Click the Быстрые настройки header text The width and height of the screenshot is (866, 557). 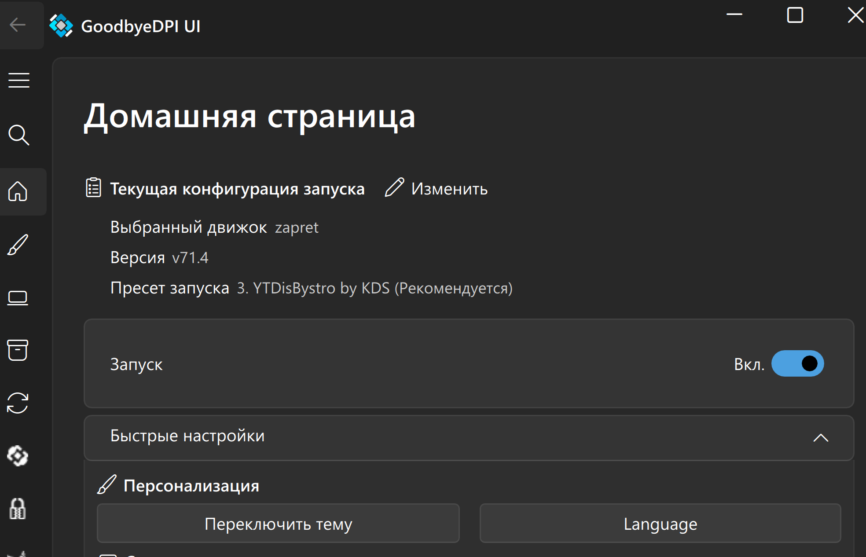click(x=187, y=436)
